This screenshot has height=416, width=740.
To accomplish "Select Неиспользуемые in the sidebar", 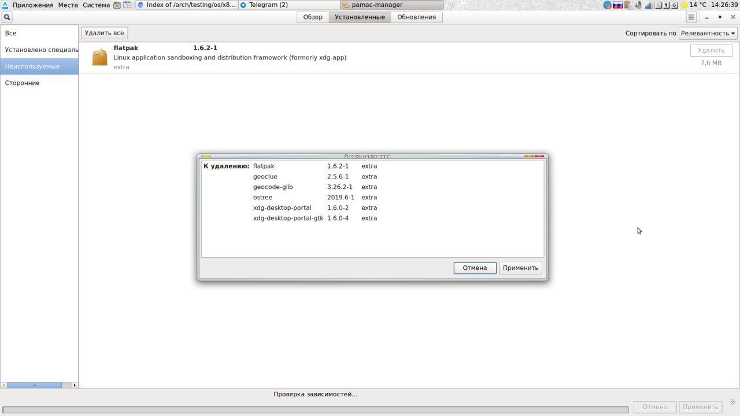I will coord(39,66).
